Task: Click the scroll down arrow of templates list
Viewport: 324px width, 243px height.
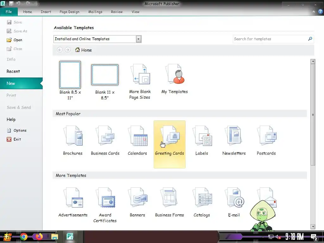Action: [313, 227]
